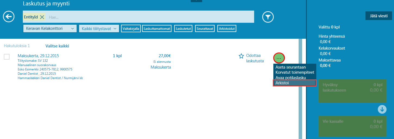Viewport: 394px width, 139px height.
Task: Expand the Keravan Kelakonttori dropdown
Action: 50,28
